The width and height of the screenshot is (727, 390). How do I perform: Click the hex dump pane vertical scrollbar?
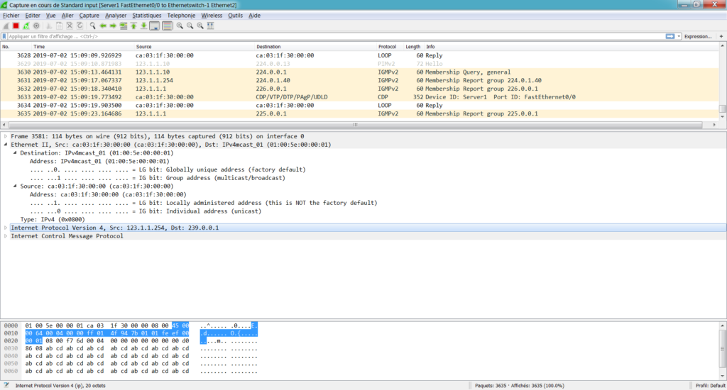(722, 350)
